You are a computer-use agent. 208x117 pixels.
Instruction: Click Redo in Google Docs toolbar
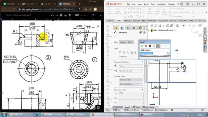tap(57, 15)
